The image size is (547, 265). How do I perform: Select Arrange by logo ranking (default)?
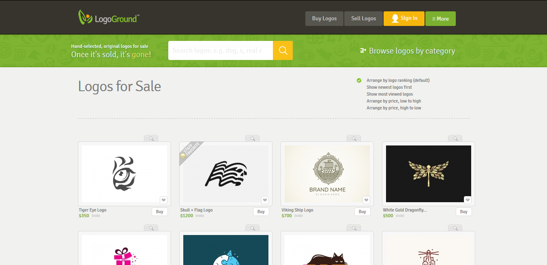coord(398,80)
